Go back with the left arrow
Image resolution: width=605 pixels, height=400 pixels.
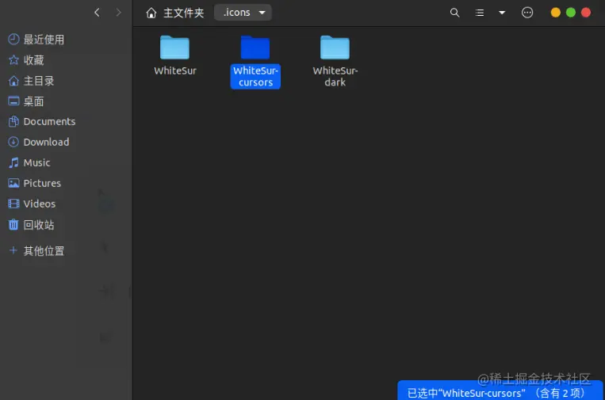click(97, 13)
